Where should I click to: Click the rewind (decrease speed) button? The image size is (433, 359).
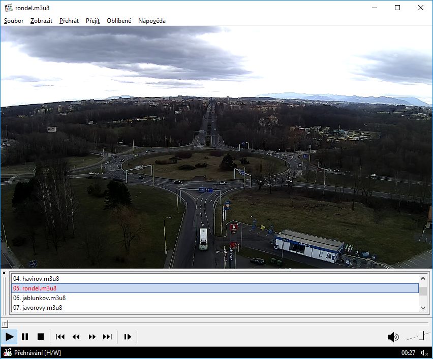(76, 337)
